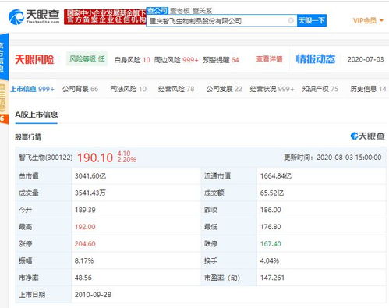
Task: Switch to the 查关系 search tab
Action: (x=203, y=11)
